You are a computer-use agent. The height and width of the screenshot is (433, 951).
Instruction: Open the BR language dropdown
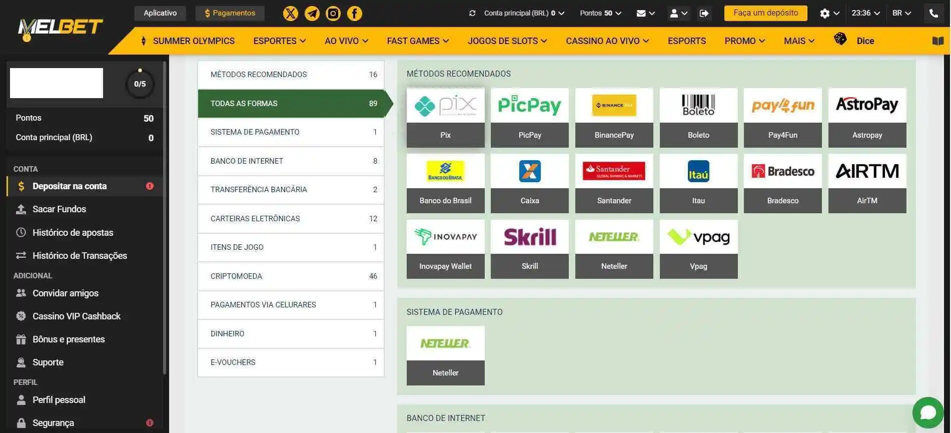902,13
